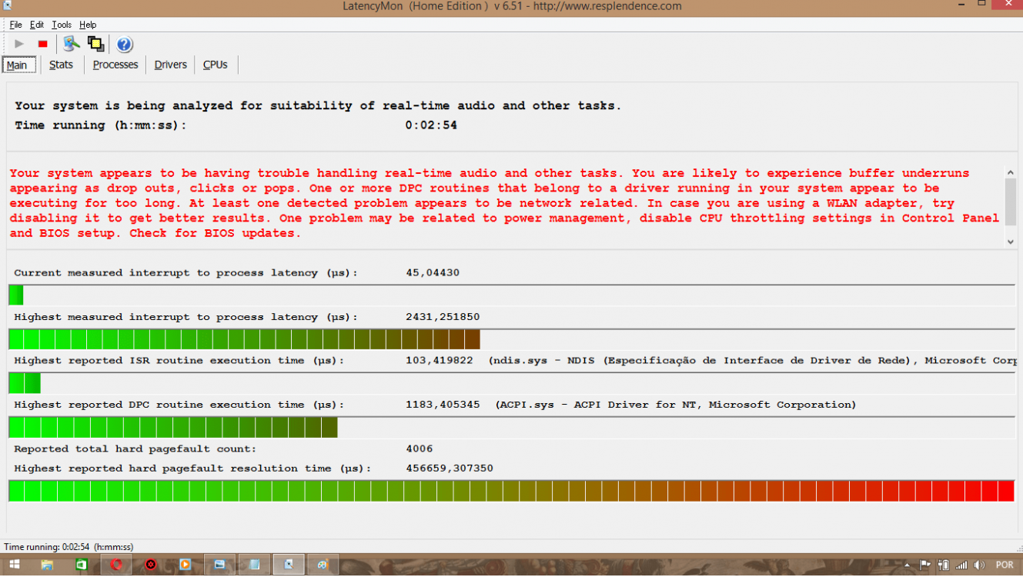The width and height of the screenshot is (1023, 577).
Task: Switch to the Stats tab
Action: pos(61,65)
